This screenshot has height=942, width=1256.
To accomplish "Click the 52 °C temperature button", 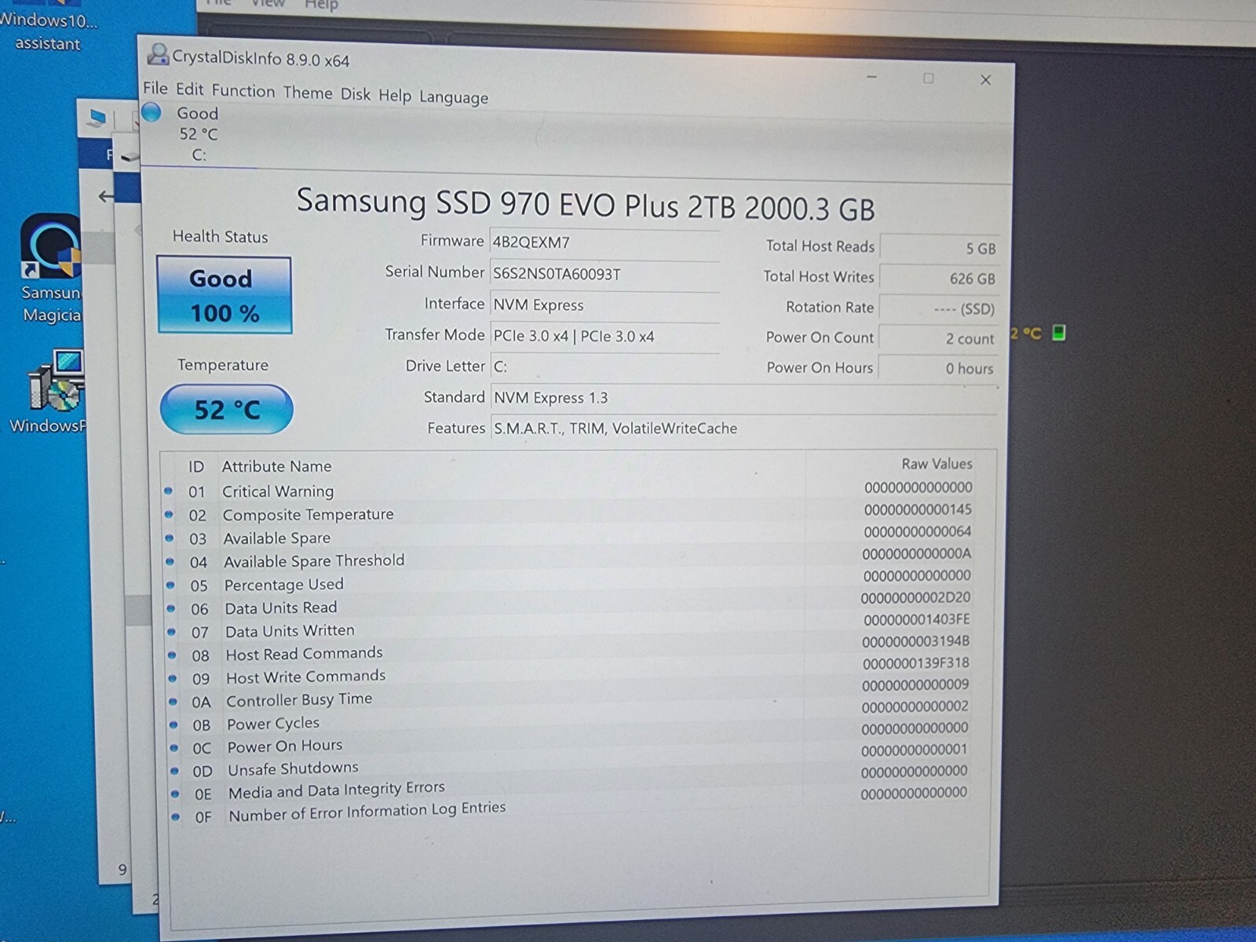I will (227, 409).
